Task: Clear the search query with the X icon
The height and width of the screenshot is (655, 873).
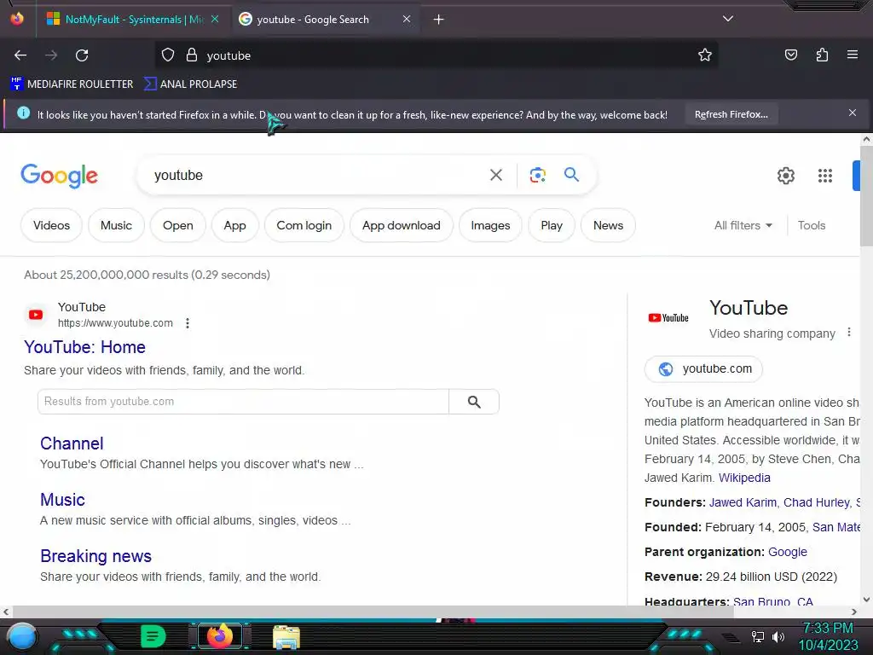Action: (x=495, y=176)
